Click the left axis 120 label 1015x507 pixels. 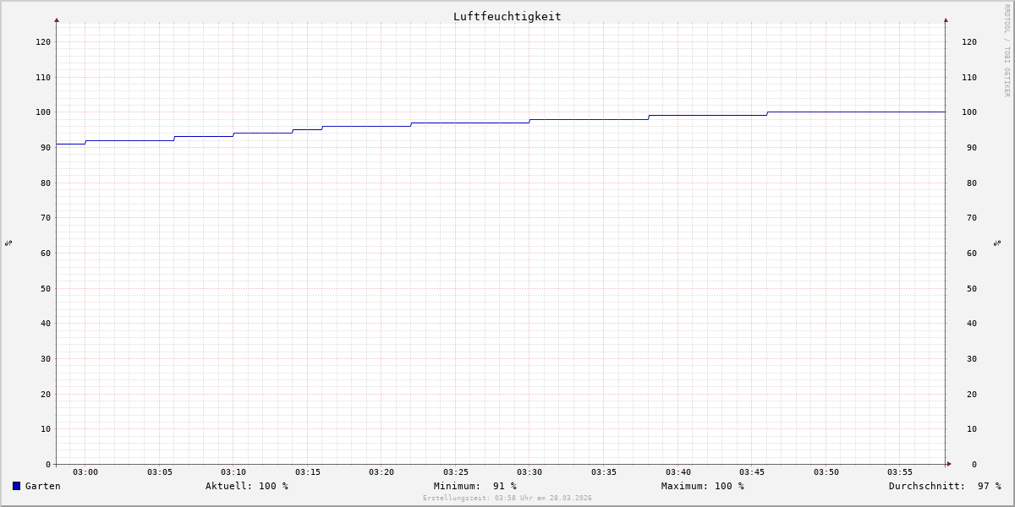(43, 41)
